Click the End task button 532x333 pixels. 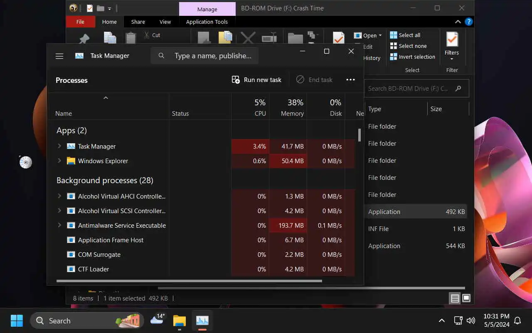point(314,80)
